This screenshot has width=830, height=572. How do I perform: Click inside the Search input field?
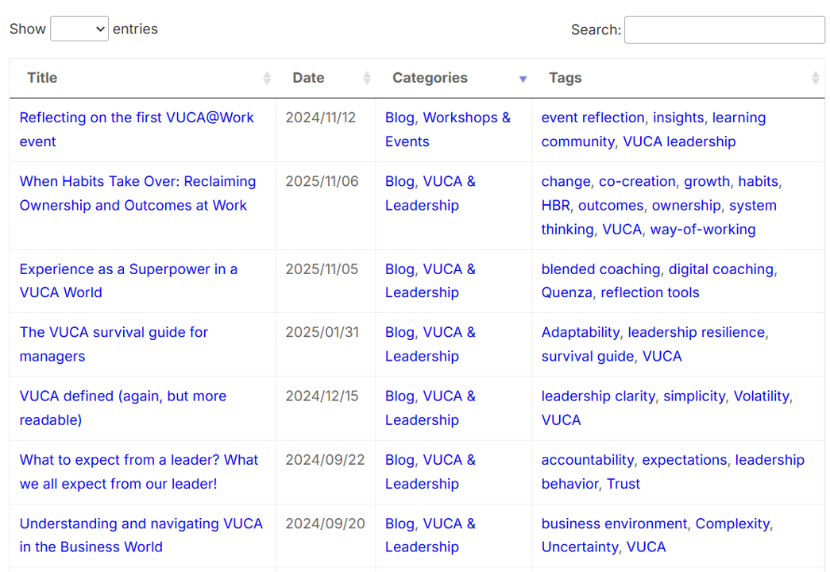[724, 30]
